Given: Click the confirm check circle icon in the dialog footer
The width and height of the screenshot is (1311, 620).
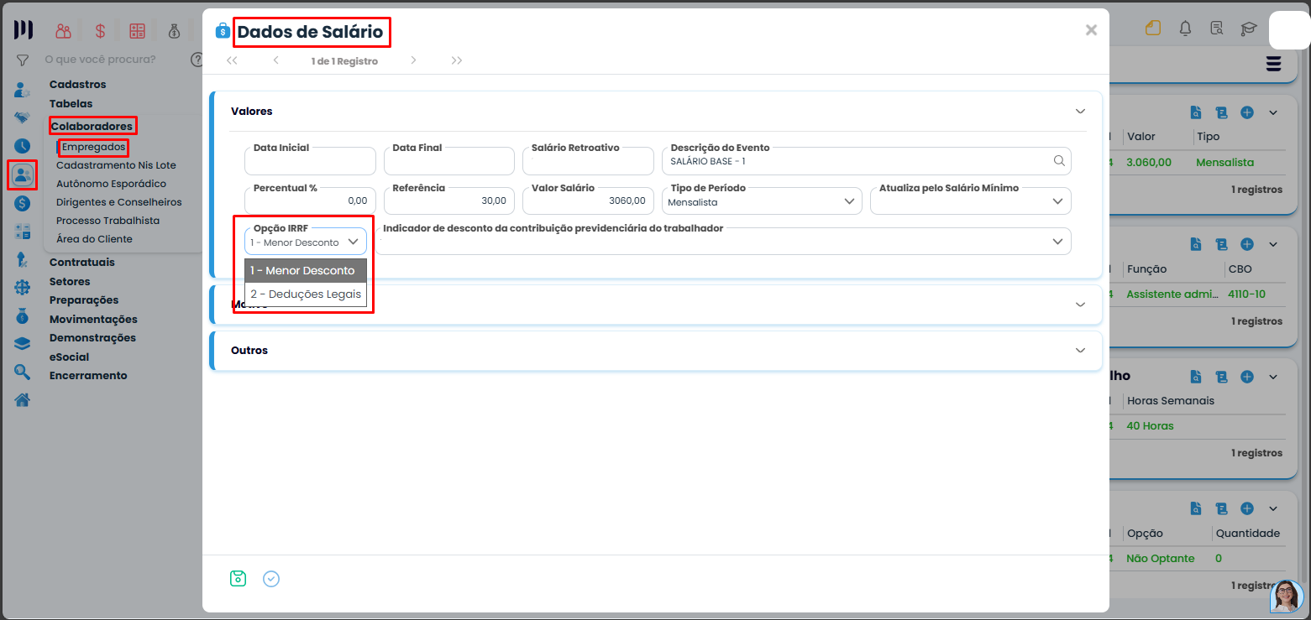Looking at the screenshot, I should (x=270, y=579).
